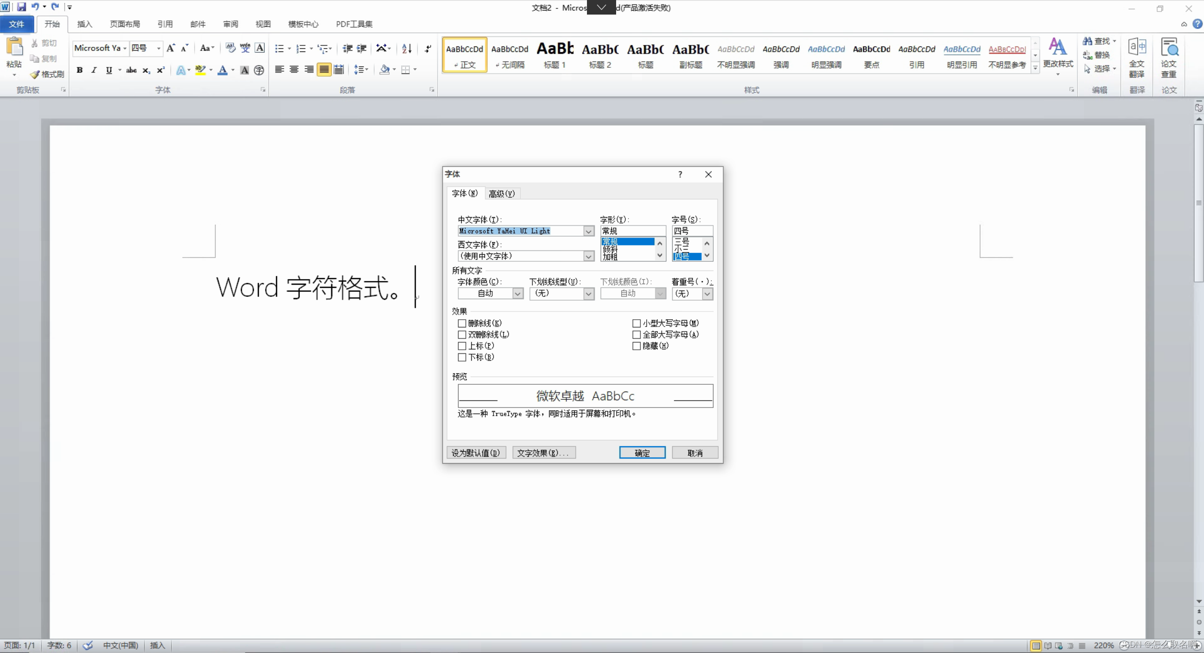Click the Numbering list icon
Image resolution: width=1204 pixels, height=653 pixels.
point(301,49)
